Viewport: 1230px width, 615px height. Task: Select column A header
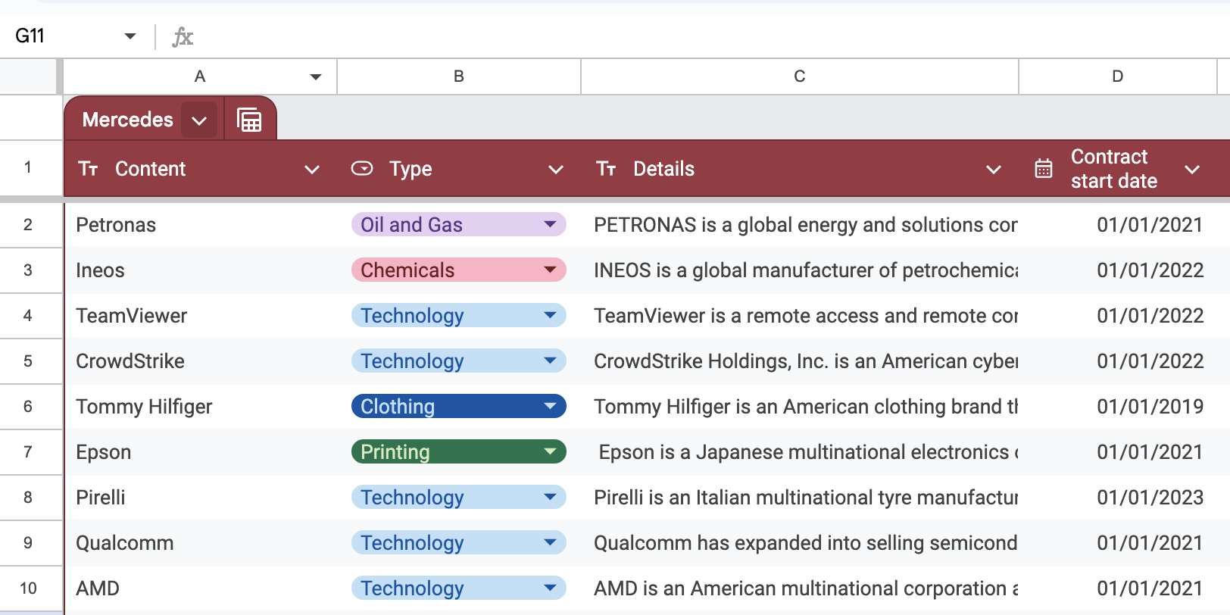[200, 76]
